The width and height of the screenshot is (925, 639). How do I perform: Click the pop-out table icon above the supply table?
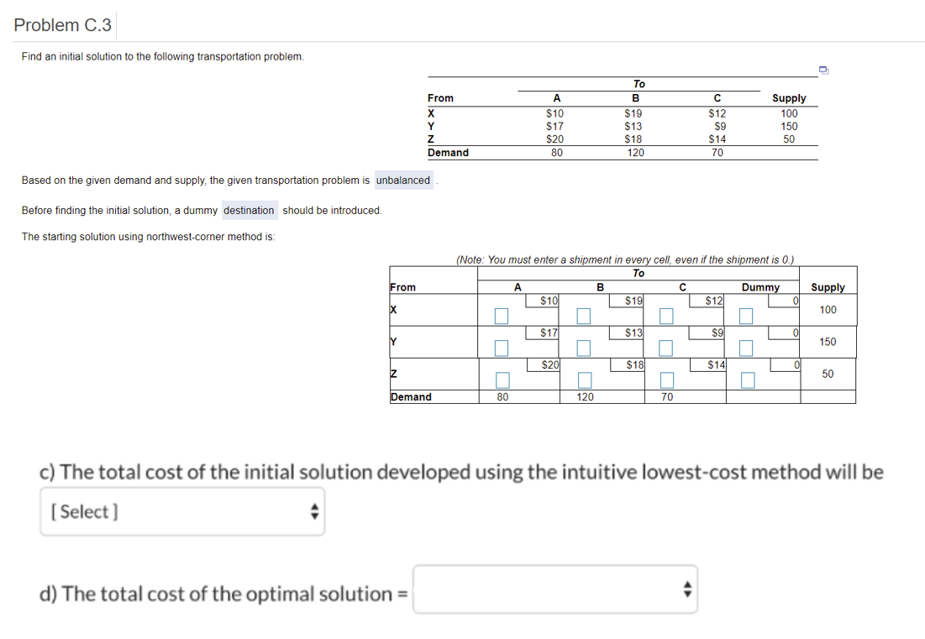pyautogui.click(x=824, y=70)
